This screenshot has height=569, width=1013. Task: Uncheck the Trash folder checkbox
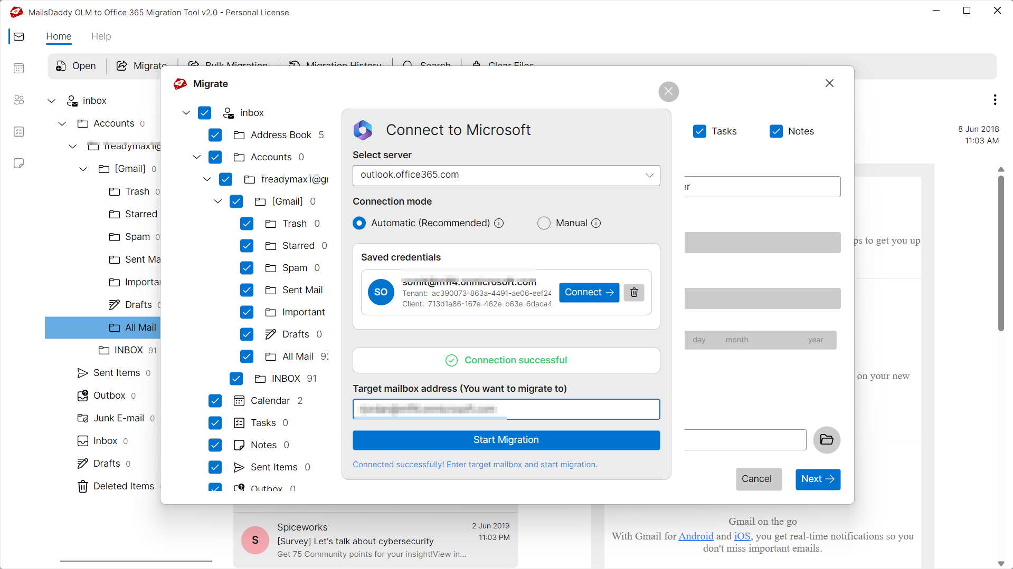pos(247,224)
